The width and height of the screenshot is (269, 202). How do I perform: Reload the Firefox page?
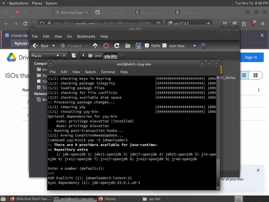pos(25,23)
